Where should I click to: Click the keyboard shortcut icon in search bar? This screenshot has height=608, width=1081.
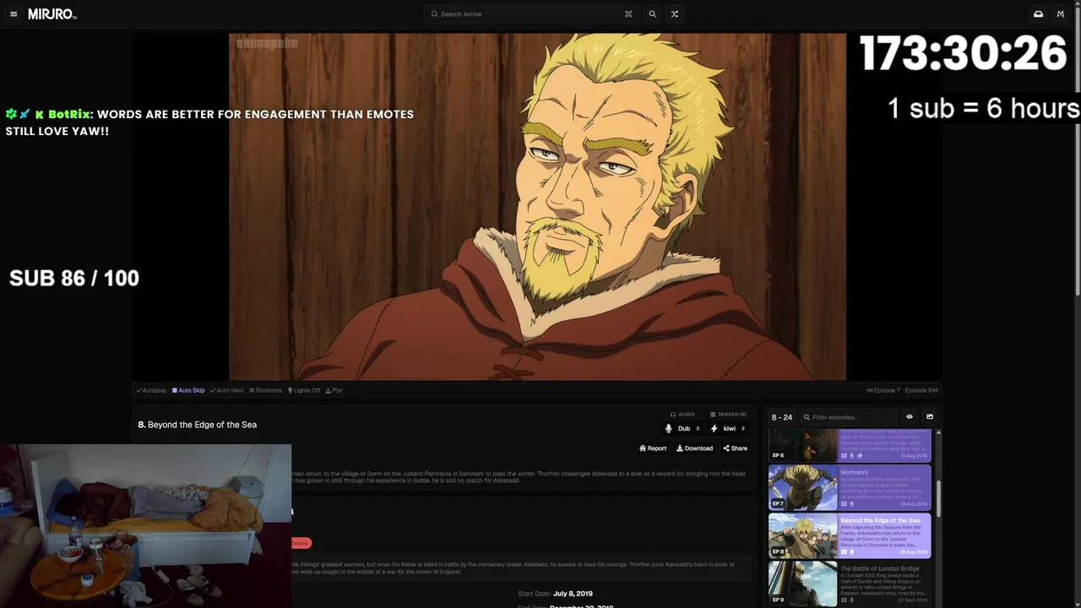628,14
